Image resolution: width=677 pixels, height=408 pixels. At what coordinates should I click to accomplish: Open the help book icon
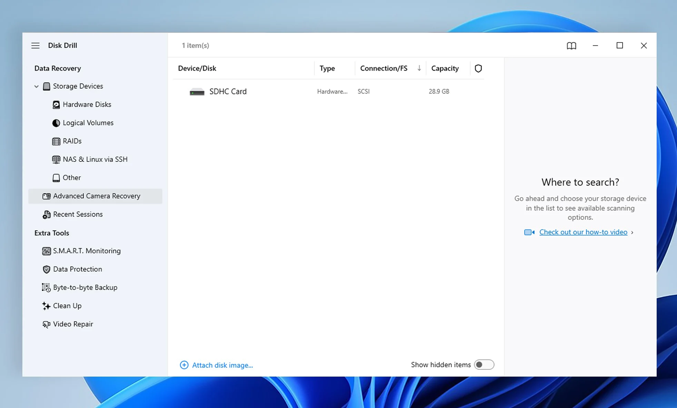(x=571, y=46)
